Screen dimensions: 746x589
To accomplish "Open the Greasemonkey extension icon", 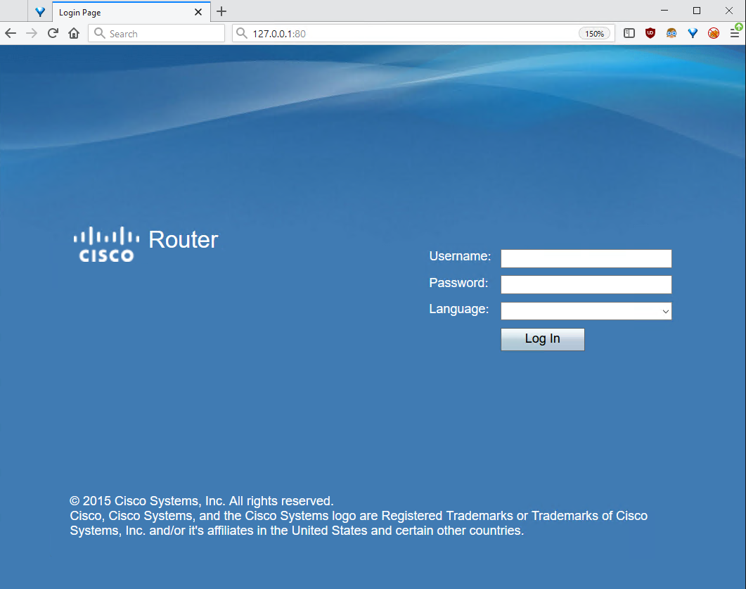I will click(x=671, y=33).
